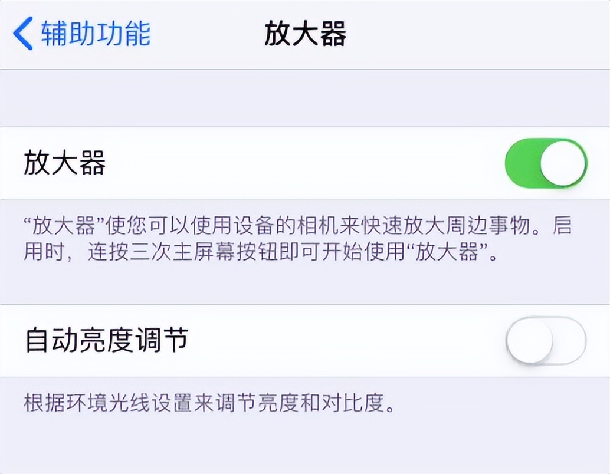Tap the navigation bar header area
Viewport: 610px width, 474px height.
[305, 34]
